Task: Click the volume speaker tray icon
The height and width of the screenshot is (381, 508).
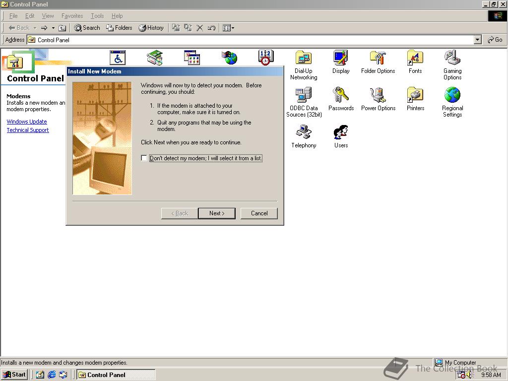Action: [470, 375]
